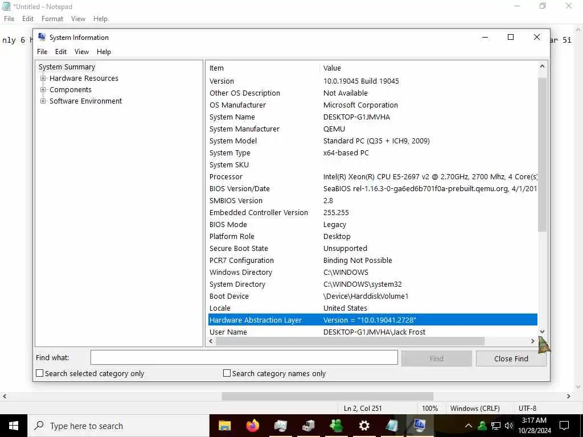Select the BIOS Version/Date row
Viewport: 583px width, 437px height.
(x=372, y=189)
